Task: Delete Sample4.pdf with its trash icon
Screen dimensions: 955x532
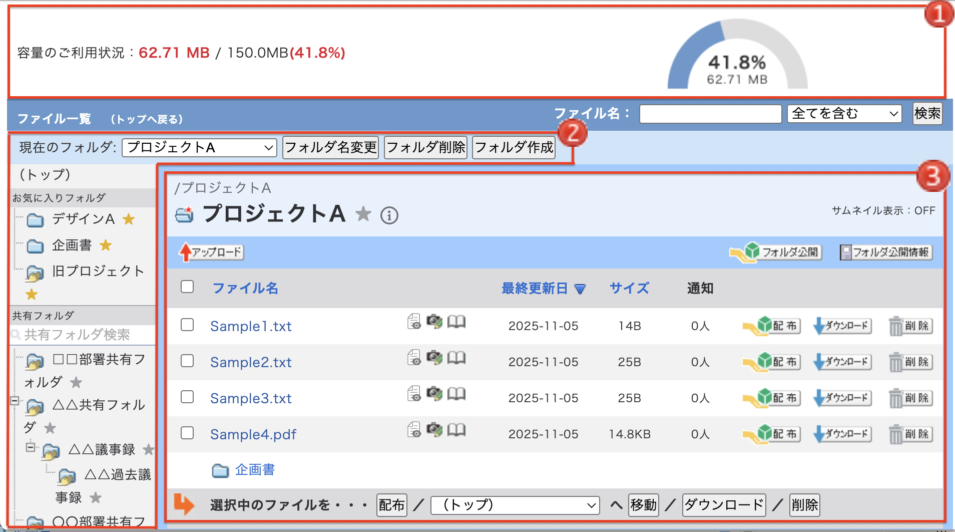Action: pos(910,434)
